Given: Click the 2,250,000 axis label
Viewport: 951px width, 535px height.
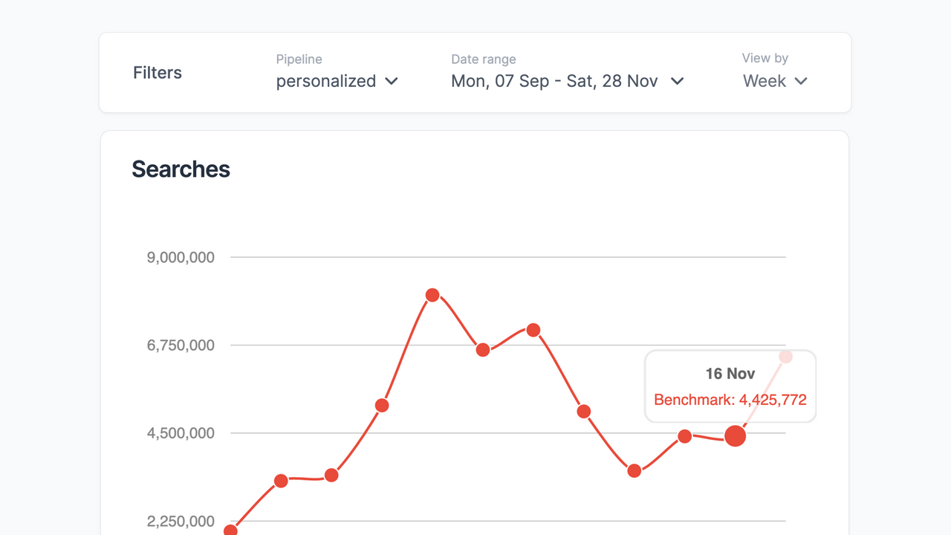Looking at the screenshot, I should (x=181, y=521).
